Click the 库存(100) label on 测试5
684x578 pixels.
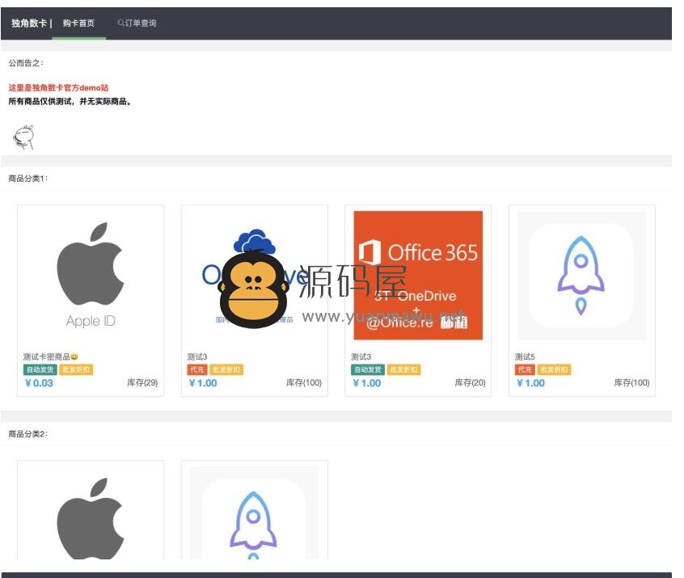631,382
